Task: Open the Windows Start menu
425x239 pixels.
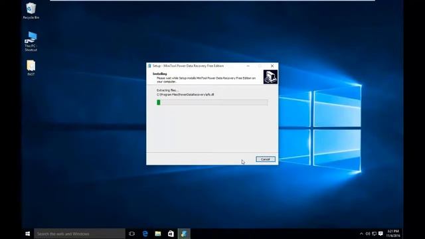Action: [x=28, y=234]
